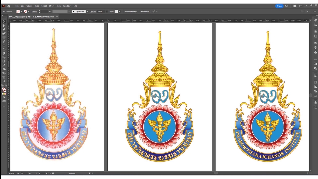This screenshot has height=179, width=318.
Task: Pick the Pen tool
Action: pos(4,30)
